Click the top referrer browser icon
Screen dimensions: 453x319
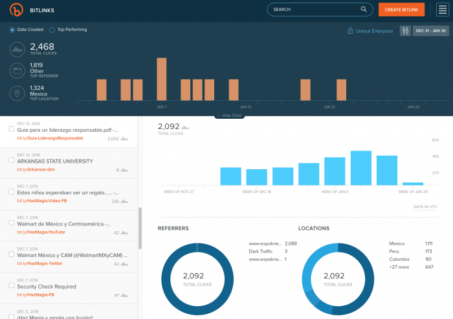click(x=17, y=70)
